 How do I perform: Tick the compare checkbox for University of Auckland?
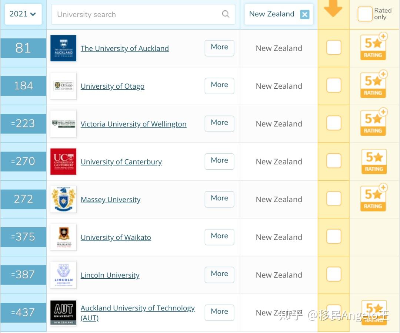click(x=334, y=48)
